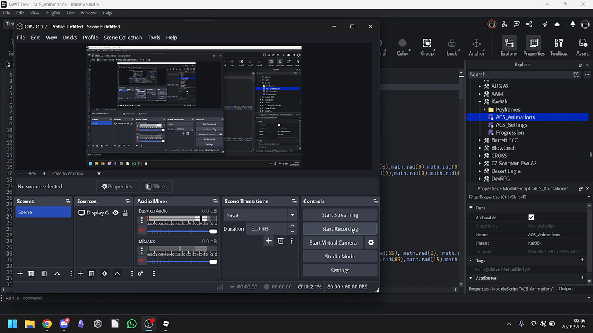Click Start Streaming button
Viewport: 593px width, 333px height.
[340, 215]
